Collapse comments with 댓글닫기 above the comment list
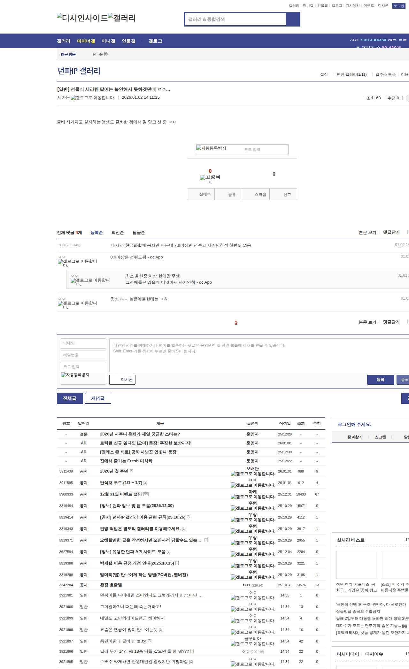The height and width of the screenshot is (669, 409). [x=391, y=232]
